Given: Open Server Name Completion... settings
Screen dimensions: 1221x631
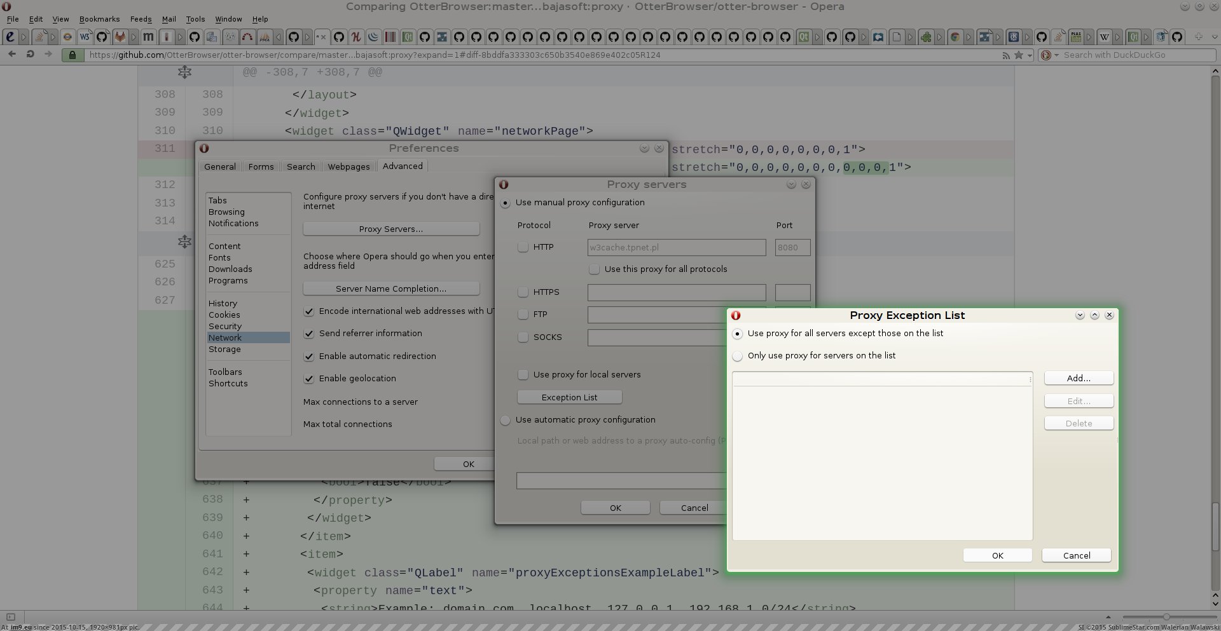Looking at the screenshot, I should click(391, 288).
